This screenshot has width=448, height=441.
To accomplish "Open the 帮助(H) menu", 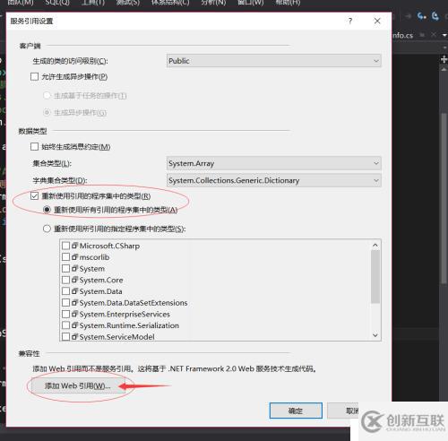I will click(x=288, y=3).
